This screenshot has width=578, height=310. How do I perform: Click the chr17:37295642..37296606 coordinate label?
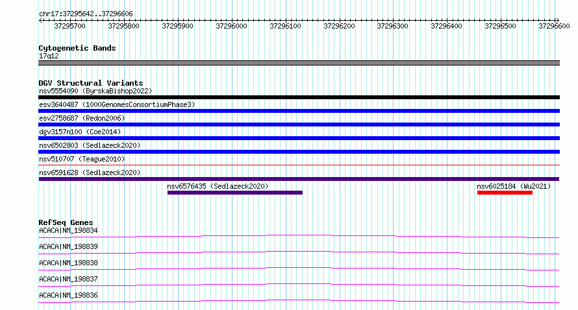(86, 14)
